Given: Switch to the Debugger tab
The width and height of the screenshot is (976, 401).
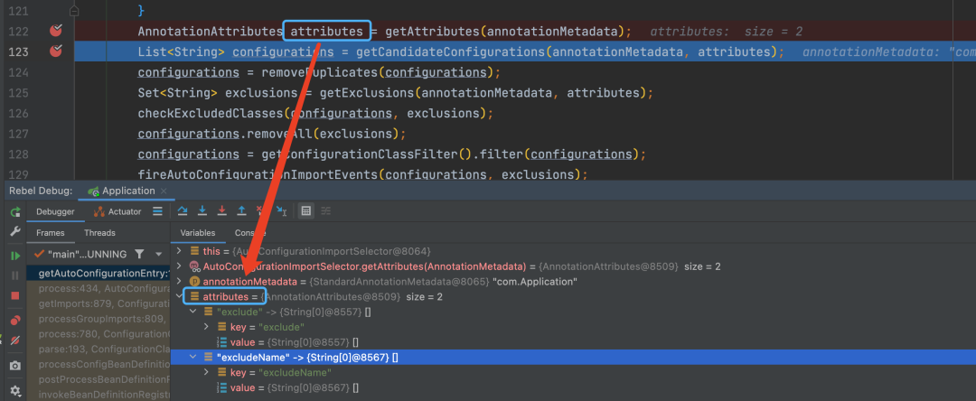Looking at the screenshot, I should 55,211.
